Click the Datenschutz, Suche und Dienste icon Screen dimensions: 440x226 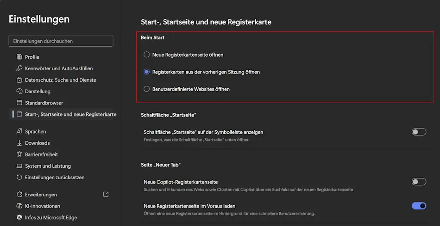[x=19, y=80]
